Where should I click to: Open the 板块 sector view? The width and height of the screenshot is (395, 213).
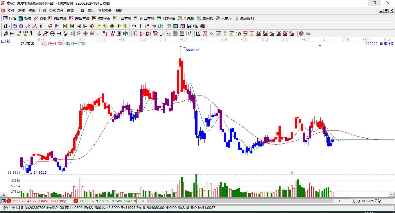[25, 18]
